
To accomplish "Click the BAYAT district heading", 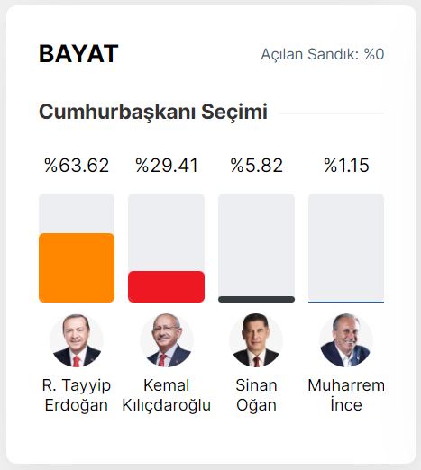I will coord(78,54).
